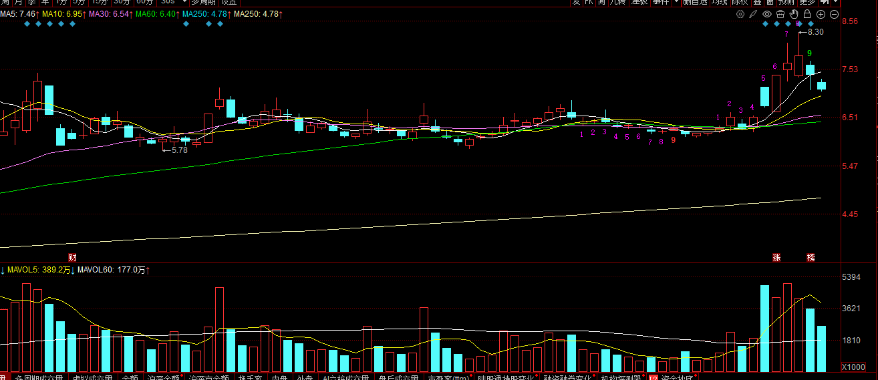Viewport: 878px width, 380px height.
Task: Click the MAVOL5: 389.2万 volume label
Action: 39,270
